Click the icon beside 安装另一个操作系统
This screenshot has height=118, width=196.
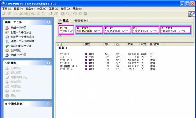point(7,37)
